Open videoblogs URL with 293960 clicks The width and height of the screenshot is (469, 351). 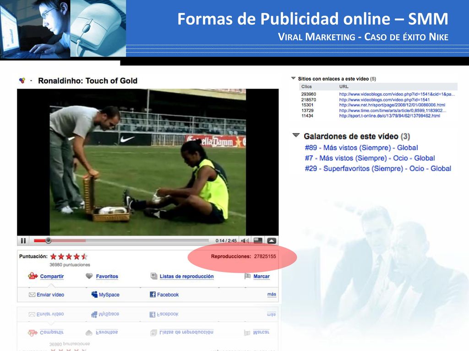click(397, 94)
